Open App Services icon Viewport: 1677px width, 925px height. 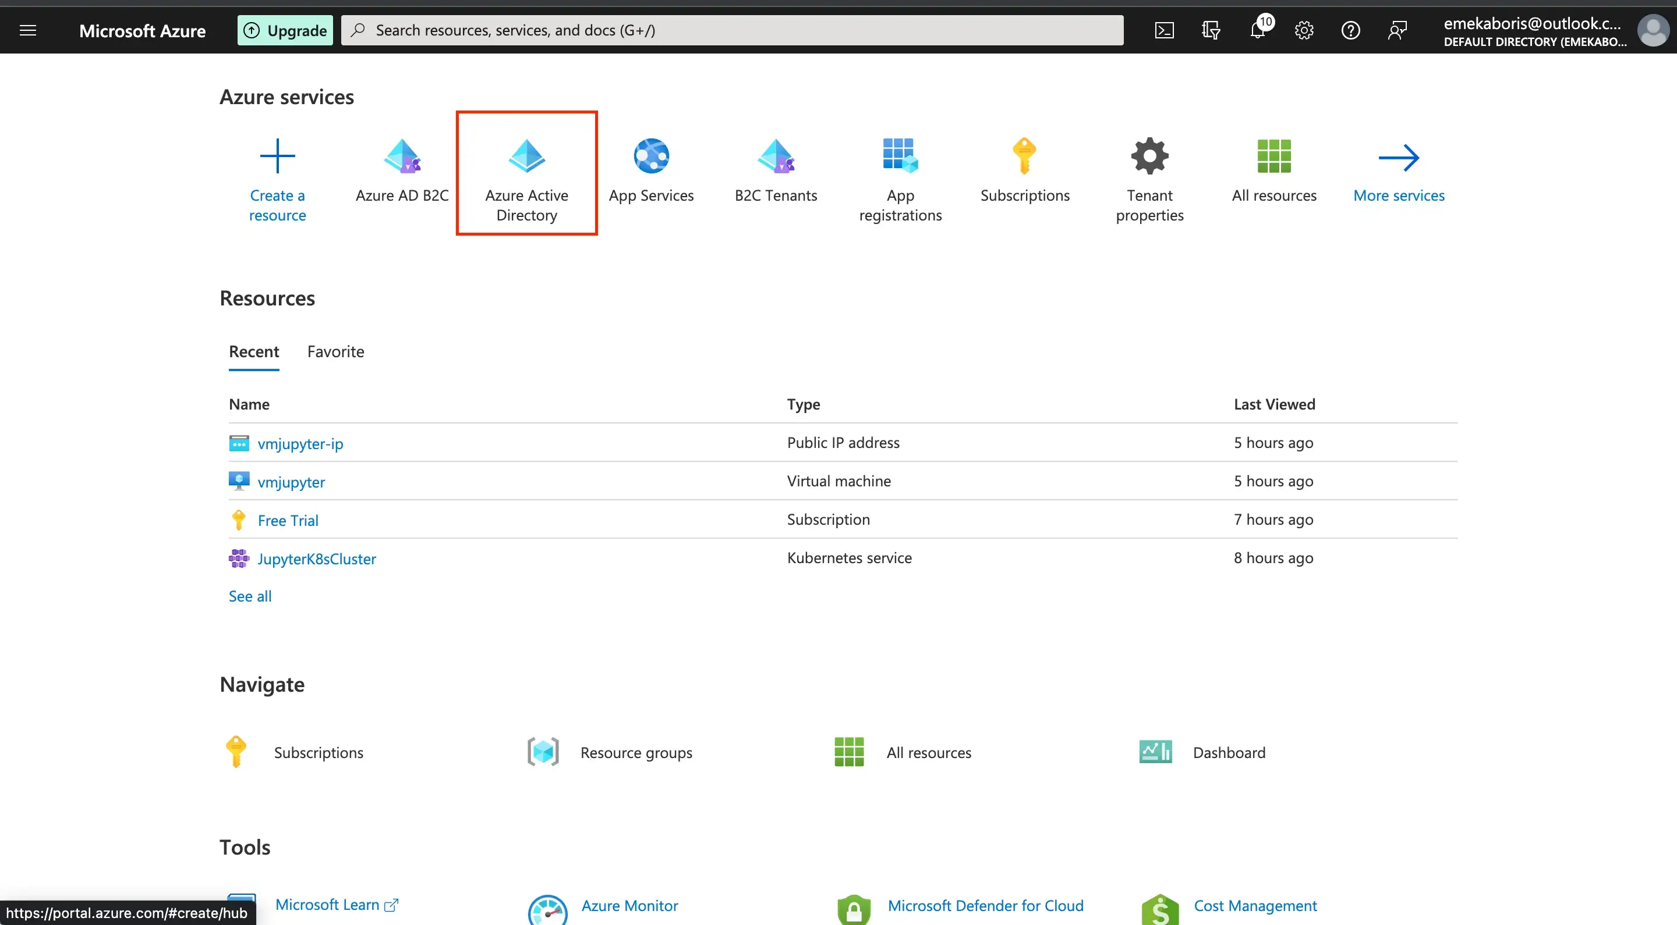tap(651, 156)
